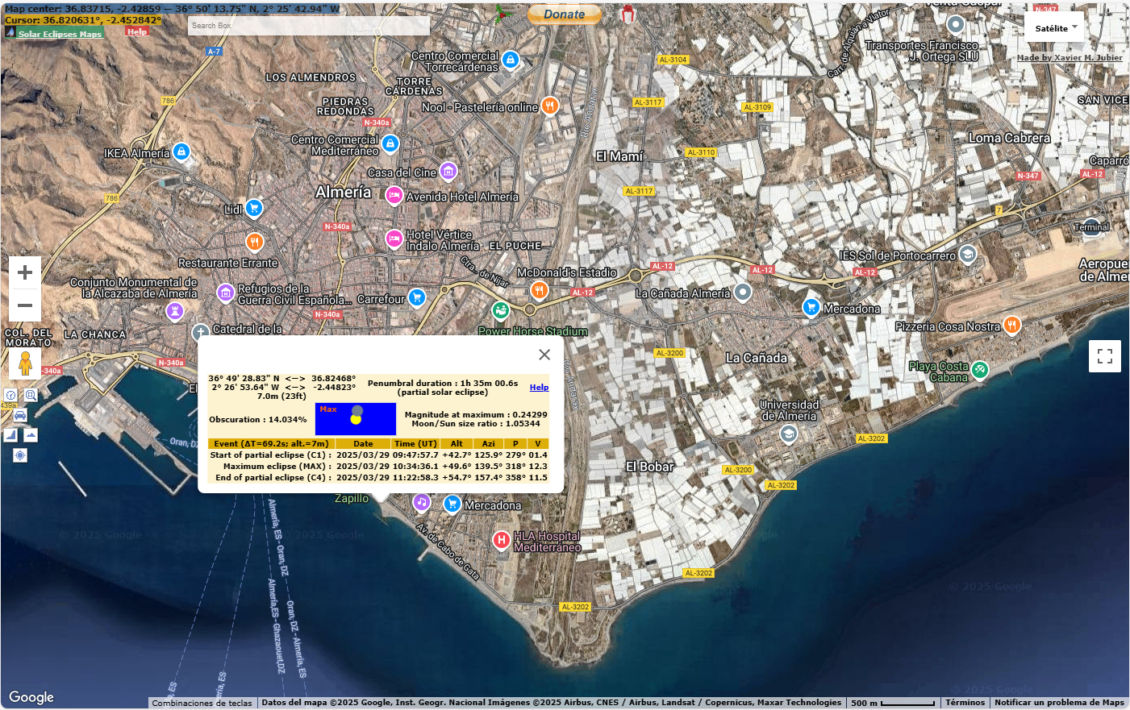
Task: Click the magnifier zoom-area tool icon
Action: click(31, 395)
